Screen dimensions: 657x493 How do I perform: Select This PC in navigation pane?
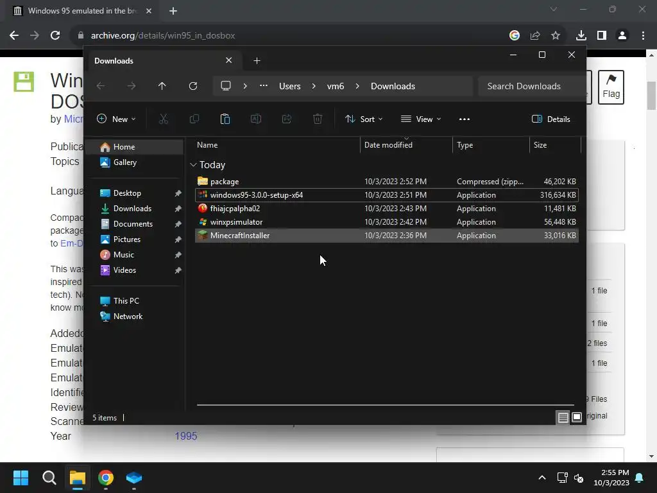click(x=135, y=301)
